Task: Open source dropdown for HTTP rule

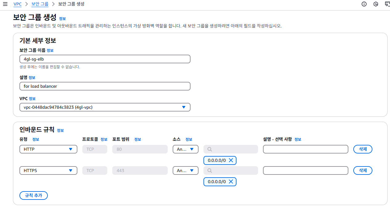Action: (186, 149)
